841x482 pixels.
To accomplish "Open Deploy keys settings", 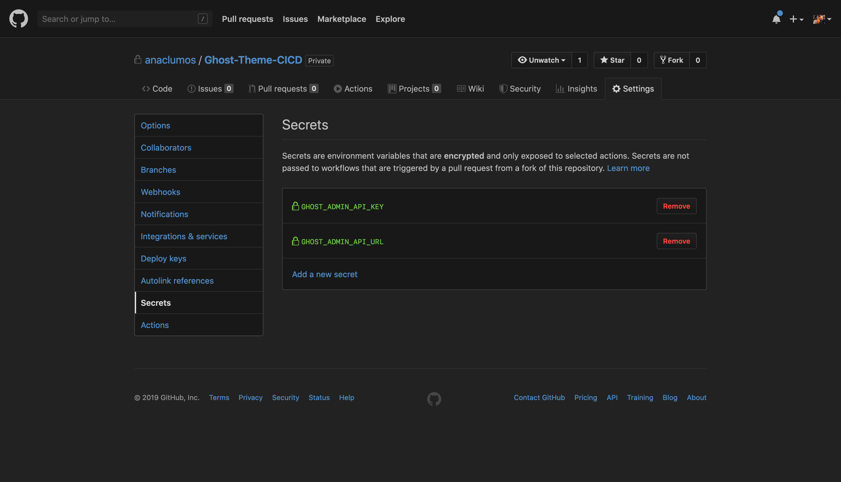I will click(x=163, y=259).
